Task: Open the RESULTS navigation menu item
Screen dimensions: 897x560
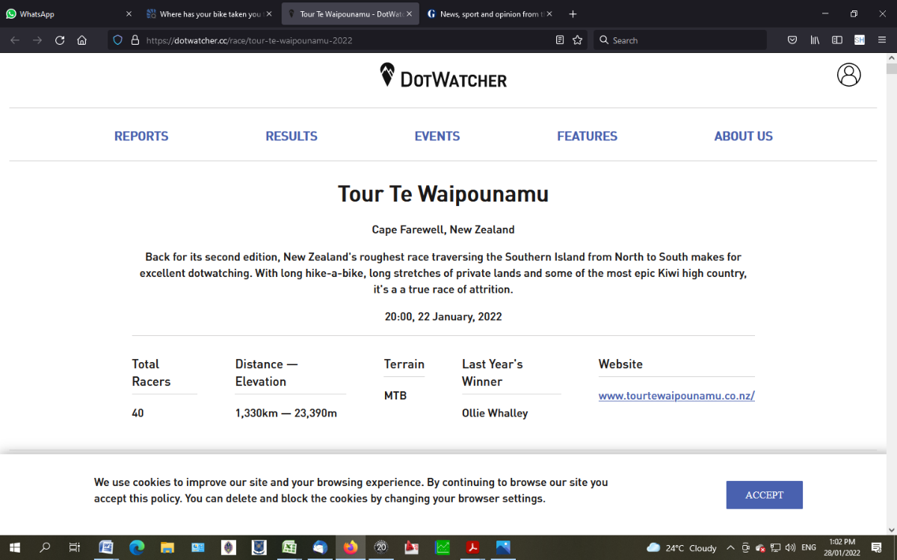Action: pyautogui.click(x=292, y=136)
